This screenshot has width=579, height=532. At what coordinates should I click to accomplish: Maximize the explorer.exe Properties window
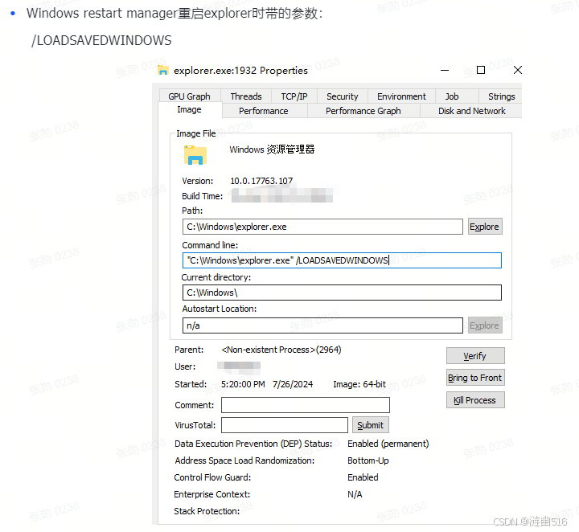[x=481, y=70]
